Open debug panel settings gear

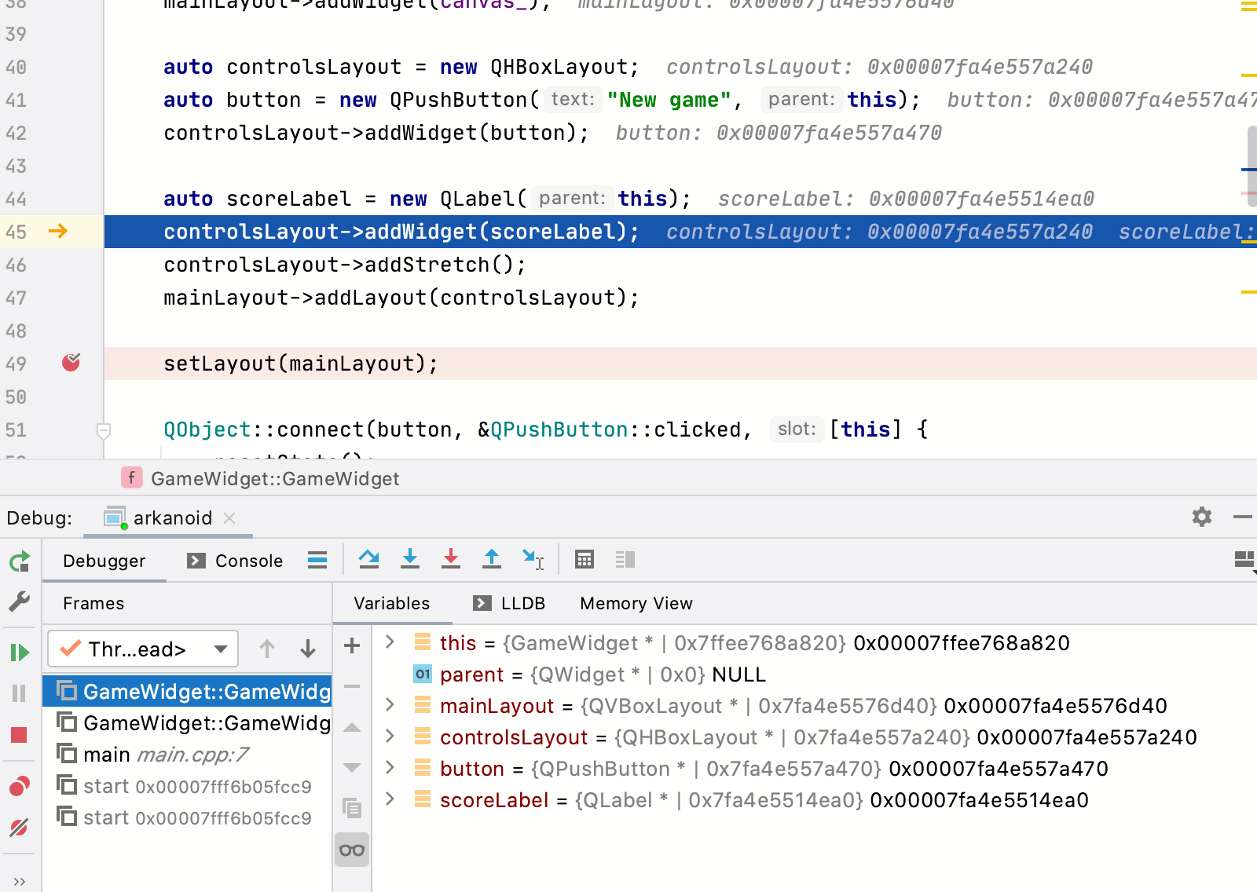[x=1201, y=517]
